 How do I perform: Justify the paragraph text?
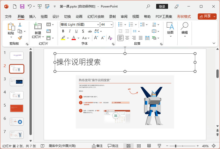pyautogui.click(x=141, y=38)
